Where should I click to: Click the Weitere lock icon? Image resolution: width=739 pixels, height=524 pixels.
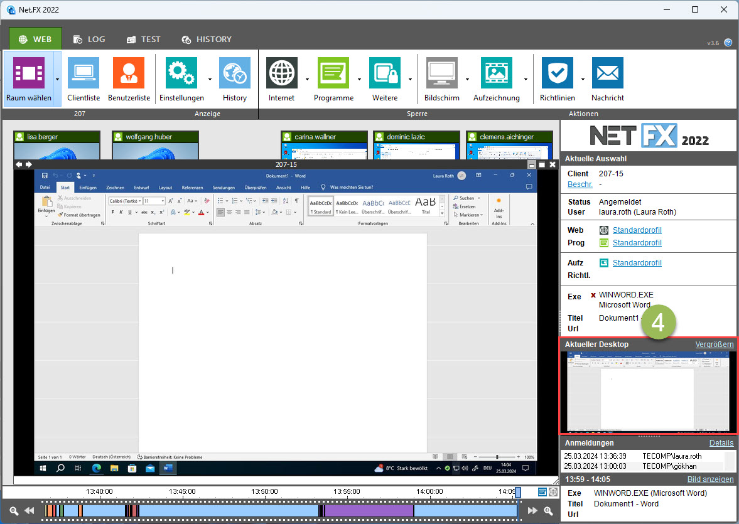click(385, 73)
